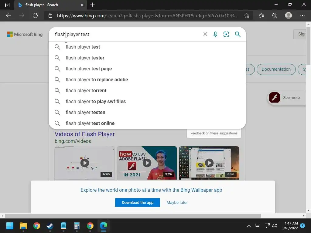Click in the Bing search input field
The height and width of the screenshot is (233, 311).
pyautogui.click(x=127, y=34)
